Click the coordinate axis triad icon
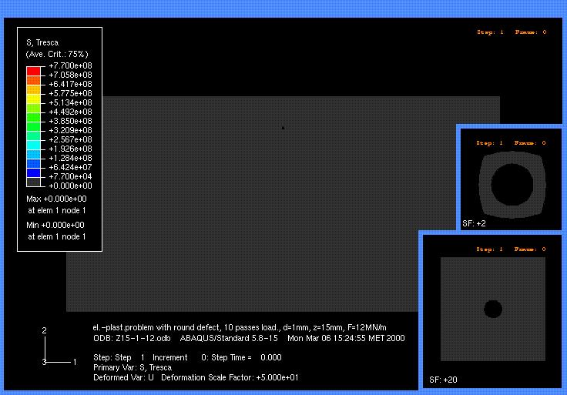Image resolution: width=567 pixels, height=395 pixels. tap(58, 346)
